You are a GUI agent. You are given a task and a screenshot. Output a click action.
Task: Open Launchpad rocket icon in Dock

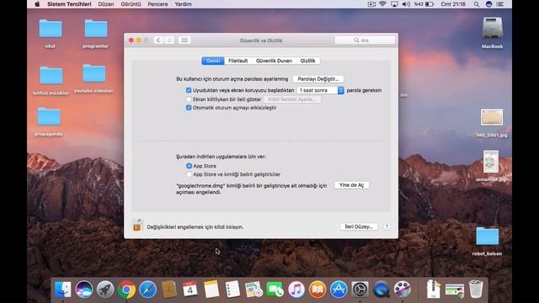point(105,290)
